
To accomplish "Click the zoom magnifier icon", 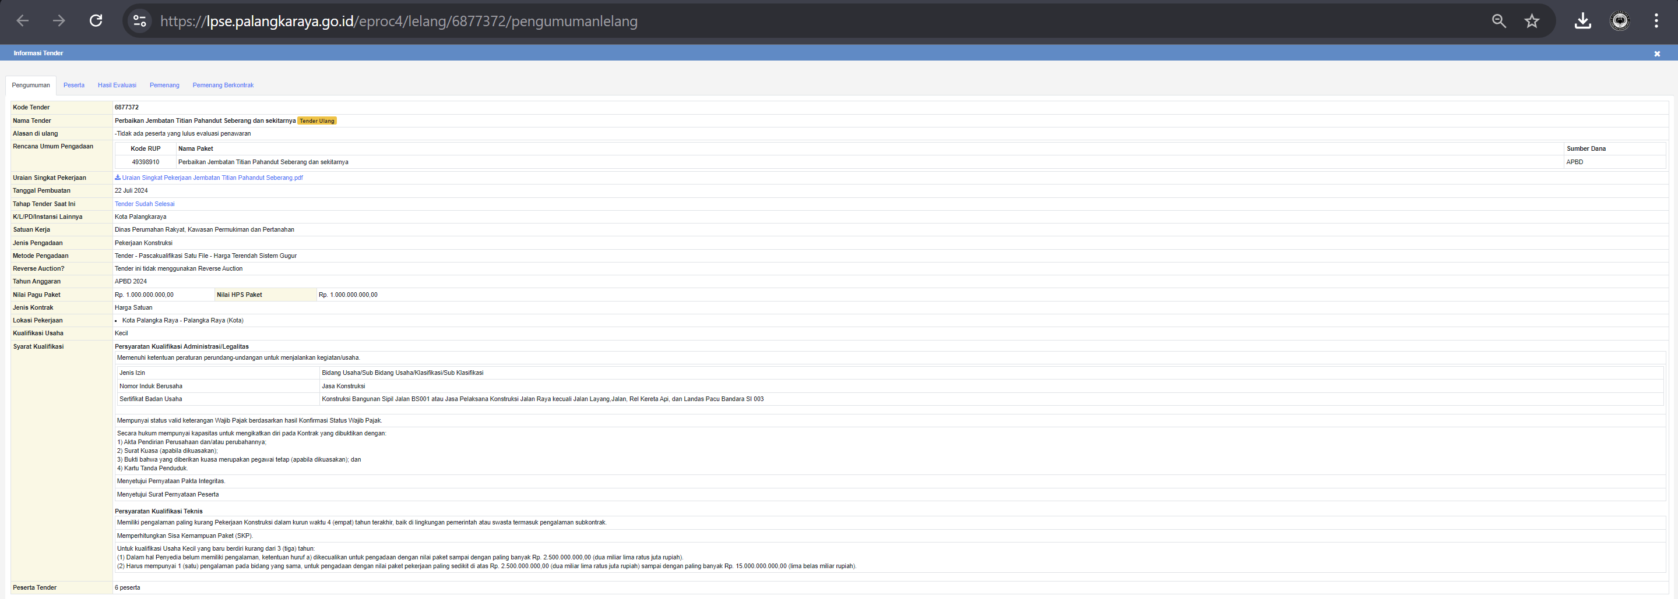I will point(1498,21).
